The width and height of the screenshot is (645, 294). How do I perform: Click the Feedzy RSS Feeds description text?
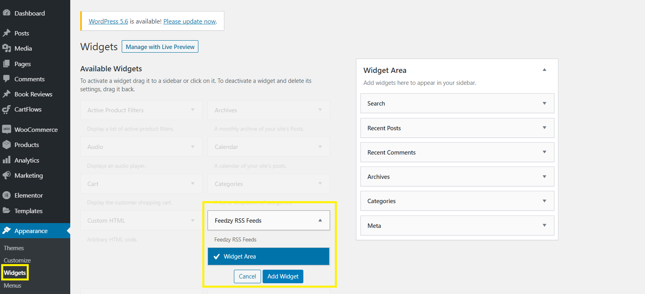point(235,239)
